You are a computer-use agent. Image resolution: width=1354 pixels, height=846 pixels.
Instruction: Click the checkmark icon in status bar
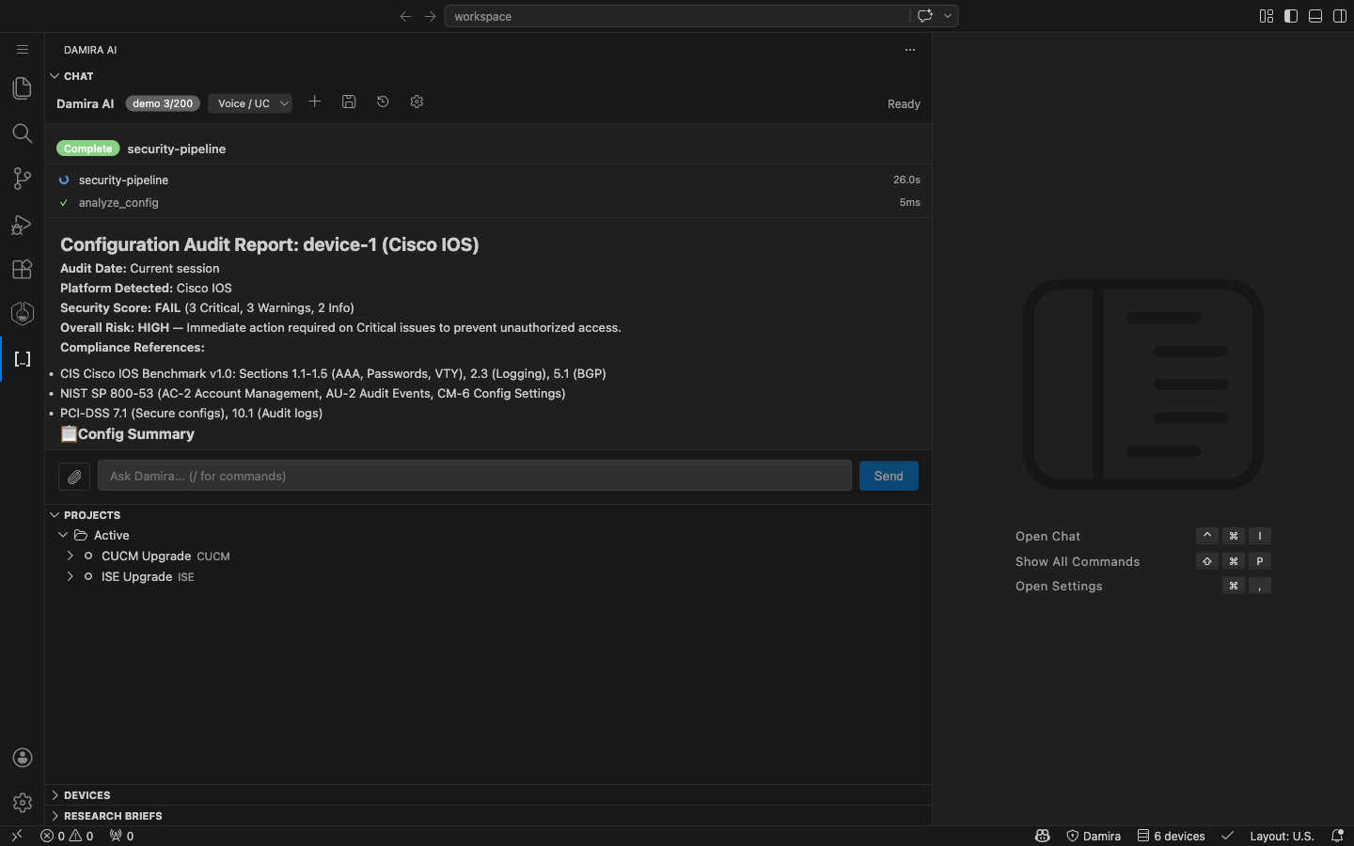(1227, 836)
